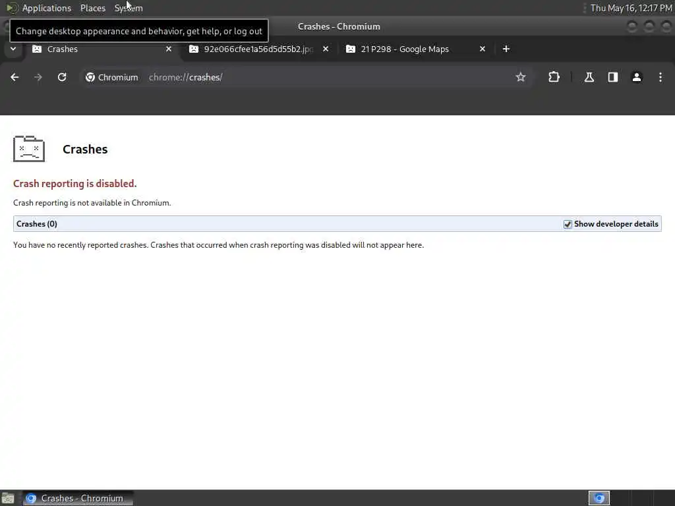Click the Crashes - Chromium taskbar button

point(78,498)
